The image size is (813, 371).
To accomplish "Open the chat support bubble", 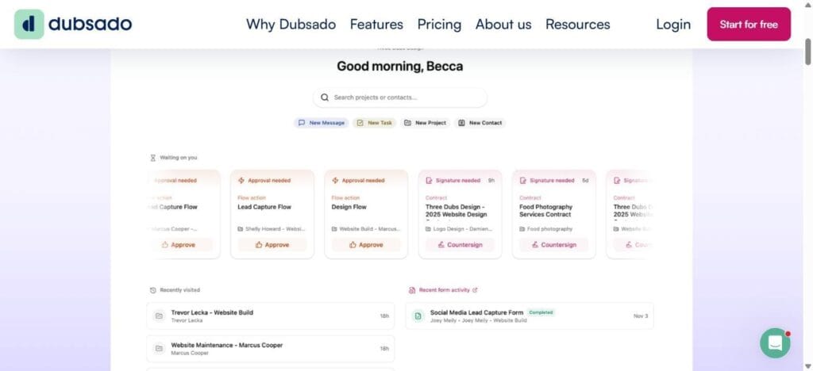I will click(x=775, y=342).
